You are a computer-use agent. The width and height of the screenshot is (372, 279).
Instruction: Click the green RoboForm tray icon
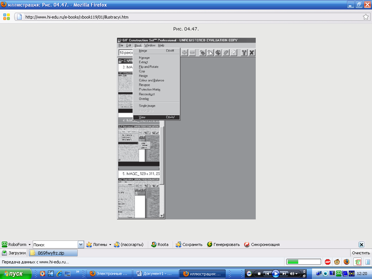[x=339, y=274]
